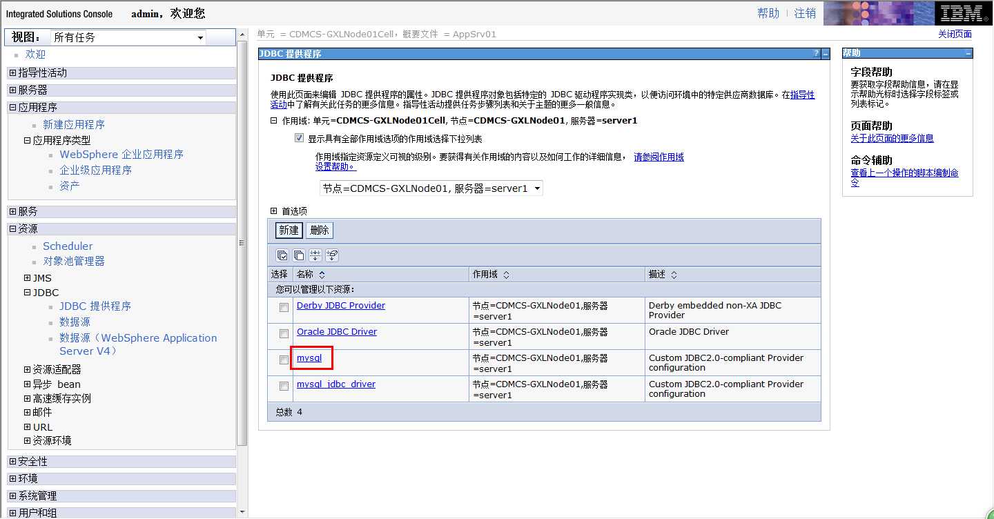
Task: Open the mysql provider link
Action: pyautogui.click(x=309, y=358)
